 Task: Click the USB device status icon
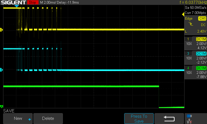point(189,116)
